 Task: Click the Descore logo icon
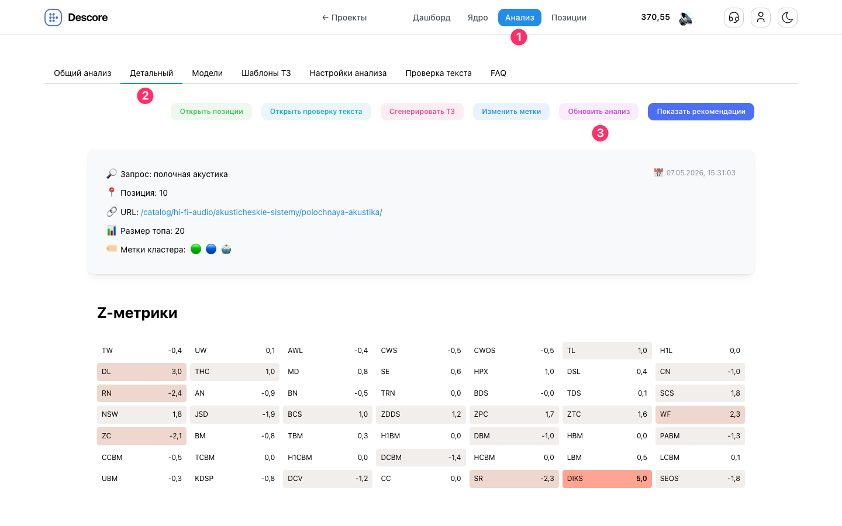(x=53, y=18)
